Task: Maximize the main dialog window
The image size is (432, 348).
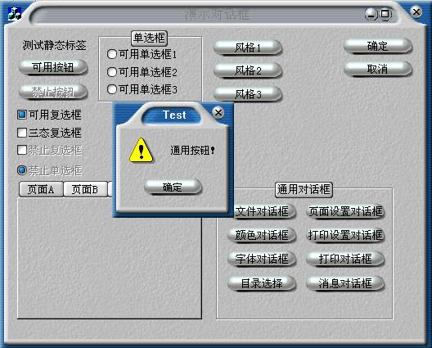Action: pyautogui.click(x=385, y=14)
